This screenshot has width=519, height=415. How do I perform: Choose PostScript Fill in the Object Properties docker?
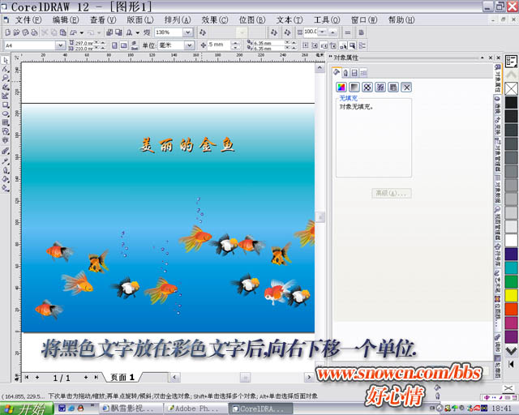click(x=393, y=87)
